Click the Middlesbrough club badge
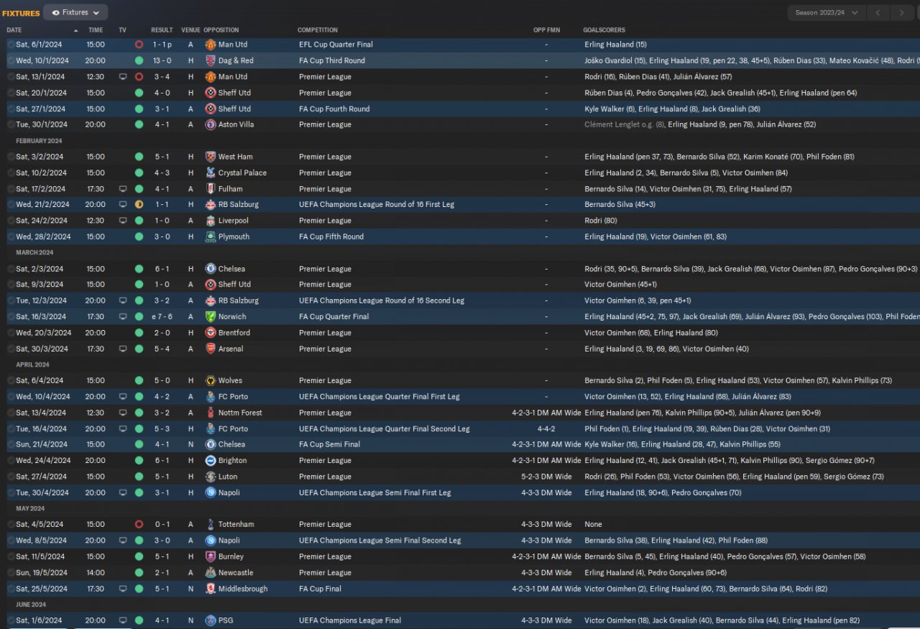Viewport: 920px width, 629px height. (x=211, y=589)
